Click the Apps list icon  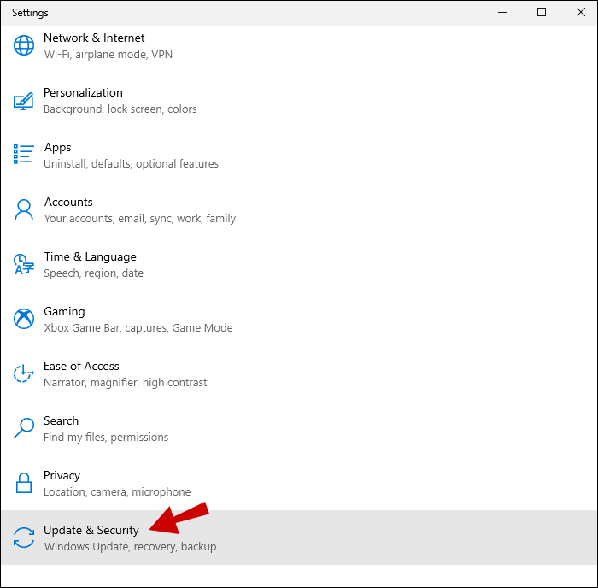(x=23, y=155)
